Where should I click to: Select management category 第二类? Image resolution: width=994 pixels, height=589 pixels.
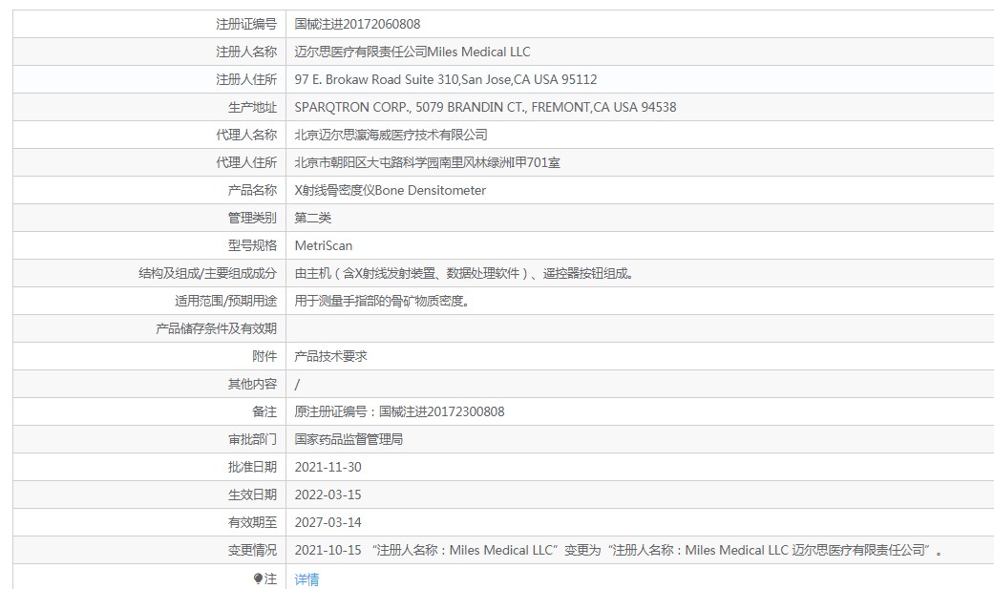click(313, 218)
